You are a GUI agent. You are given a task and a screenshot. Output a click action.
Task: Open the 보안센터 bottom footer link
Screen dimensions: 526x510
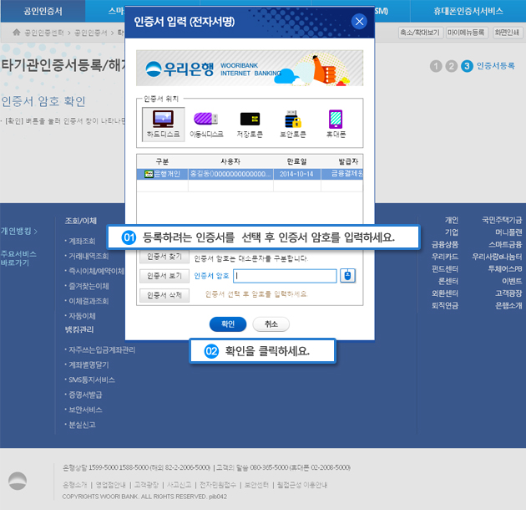(x=256, y=485)
